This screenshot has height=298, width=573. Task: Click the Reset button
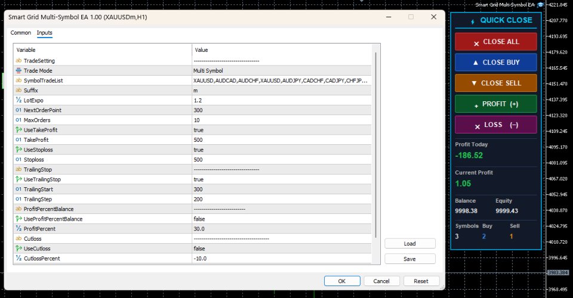pyautogui.click(x=421, y=281)
